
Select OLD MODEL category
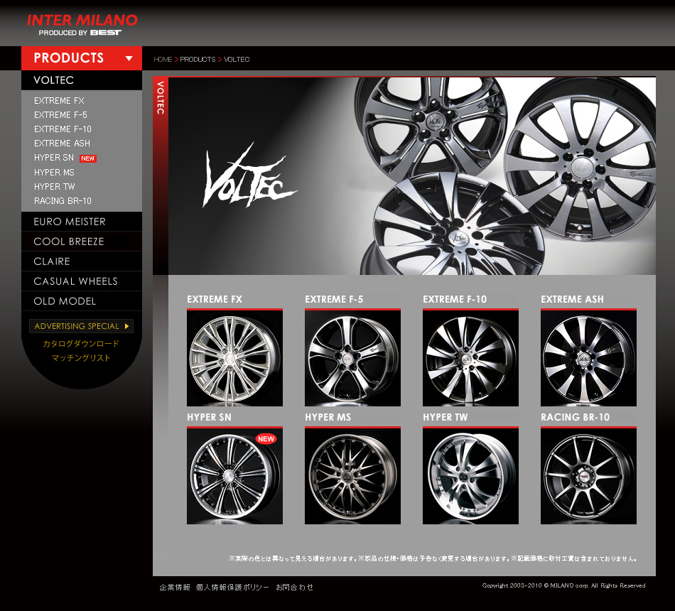[82, 301]
